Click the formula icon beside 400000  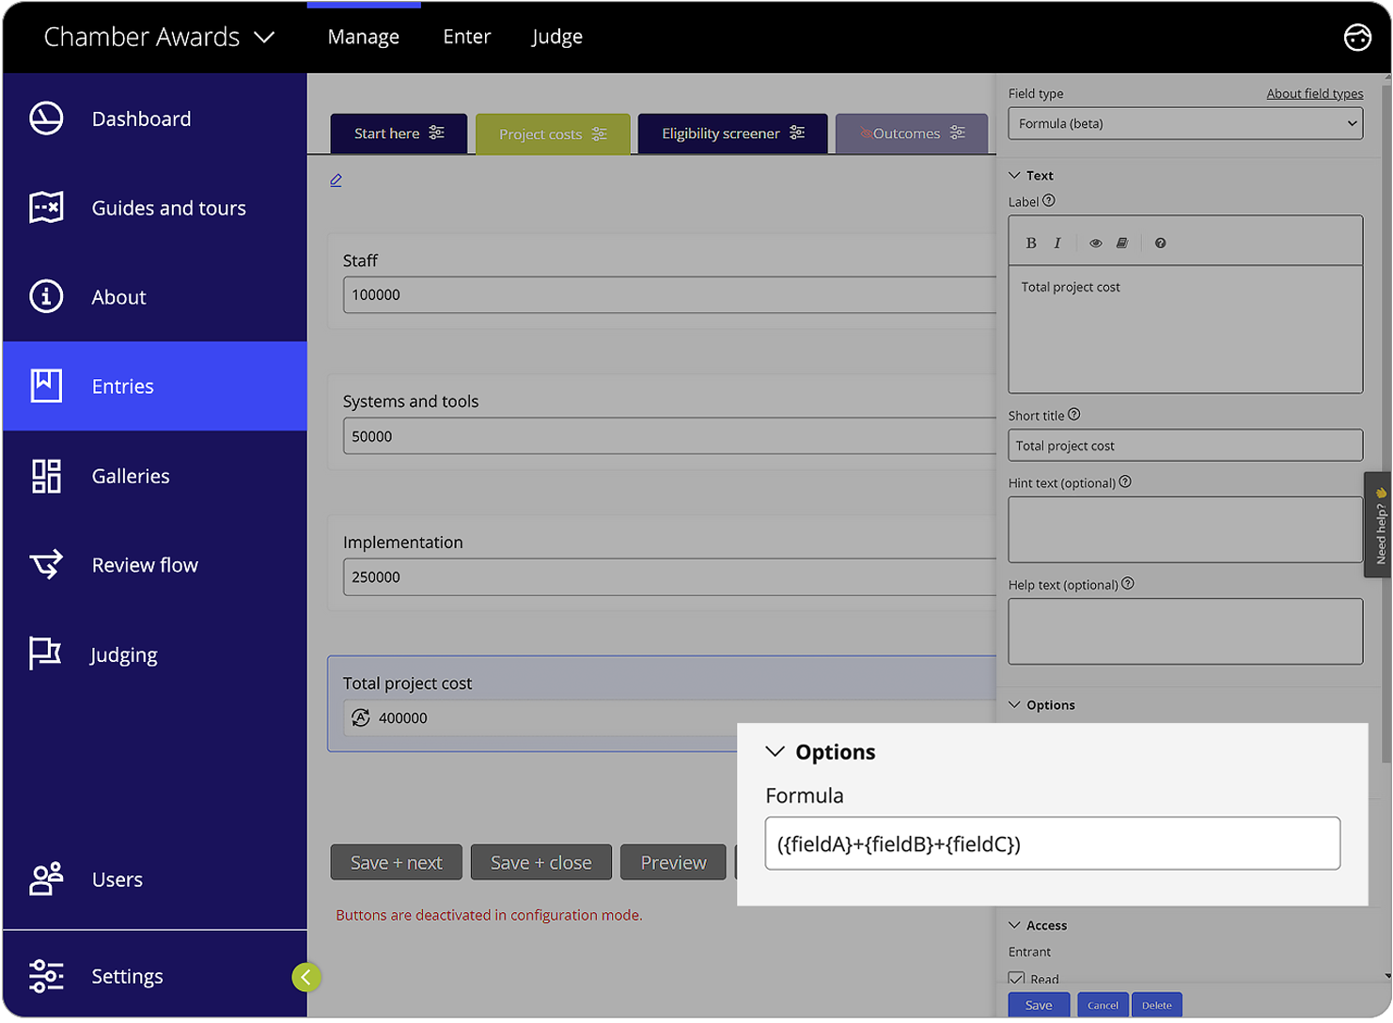click(x=360, y=717)
